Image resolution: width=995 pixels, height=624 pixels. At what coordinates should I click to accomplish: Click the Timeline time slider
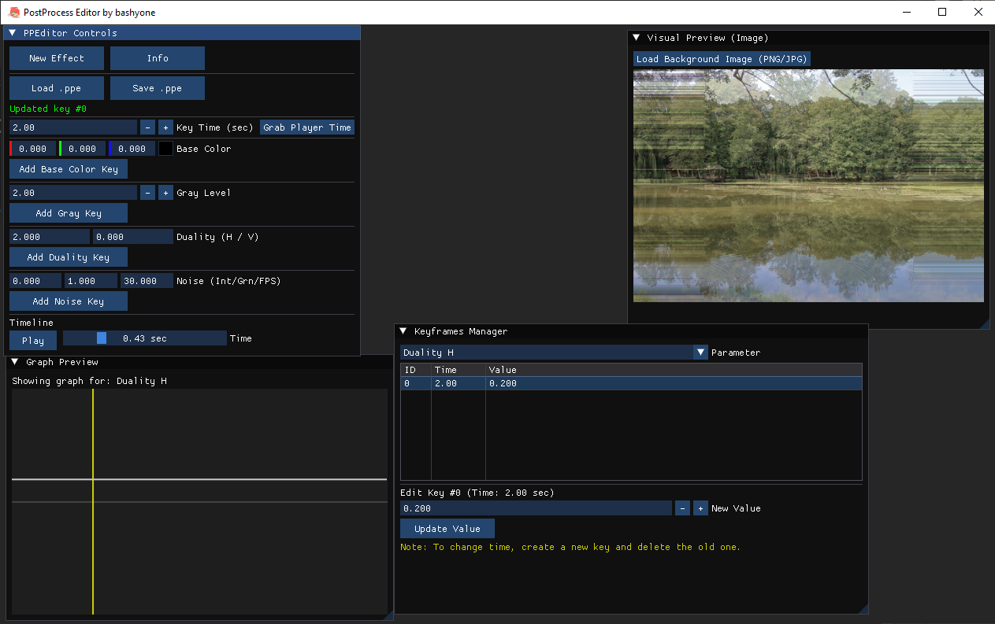tap(144, 338)
